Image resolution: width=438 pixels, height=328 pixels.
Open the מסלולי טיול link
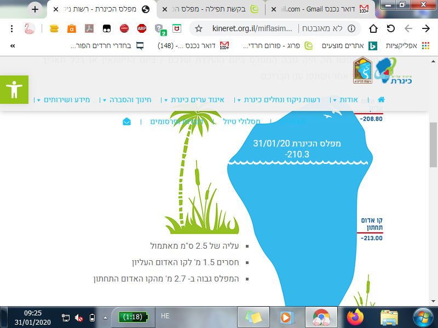(x=241, y=121)
